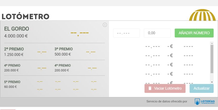
Task: Click the 2º PREMIO number placeholder
Action: point(42,52)
